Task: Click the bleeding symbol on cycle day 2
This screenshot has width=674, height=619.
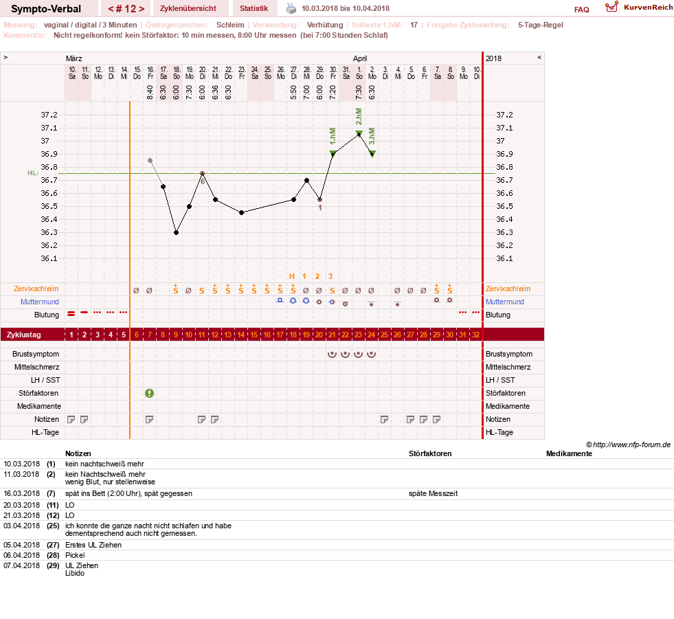Action: click(x=85, y=313)
